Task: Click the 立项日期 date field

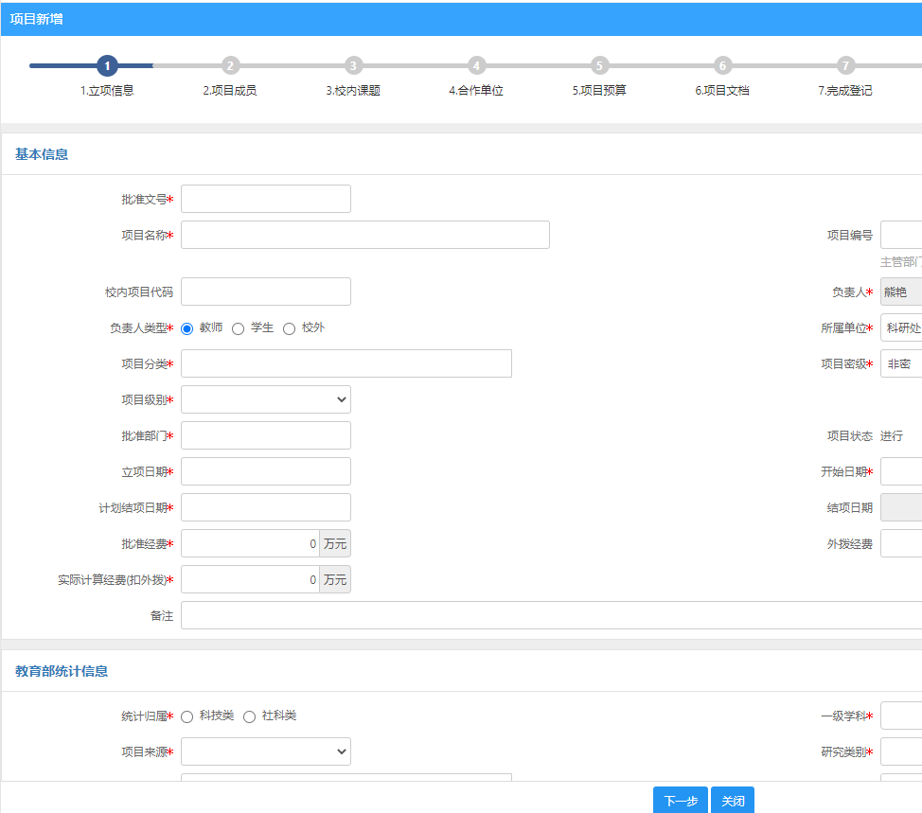Action: click(266, 471)
